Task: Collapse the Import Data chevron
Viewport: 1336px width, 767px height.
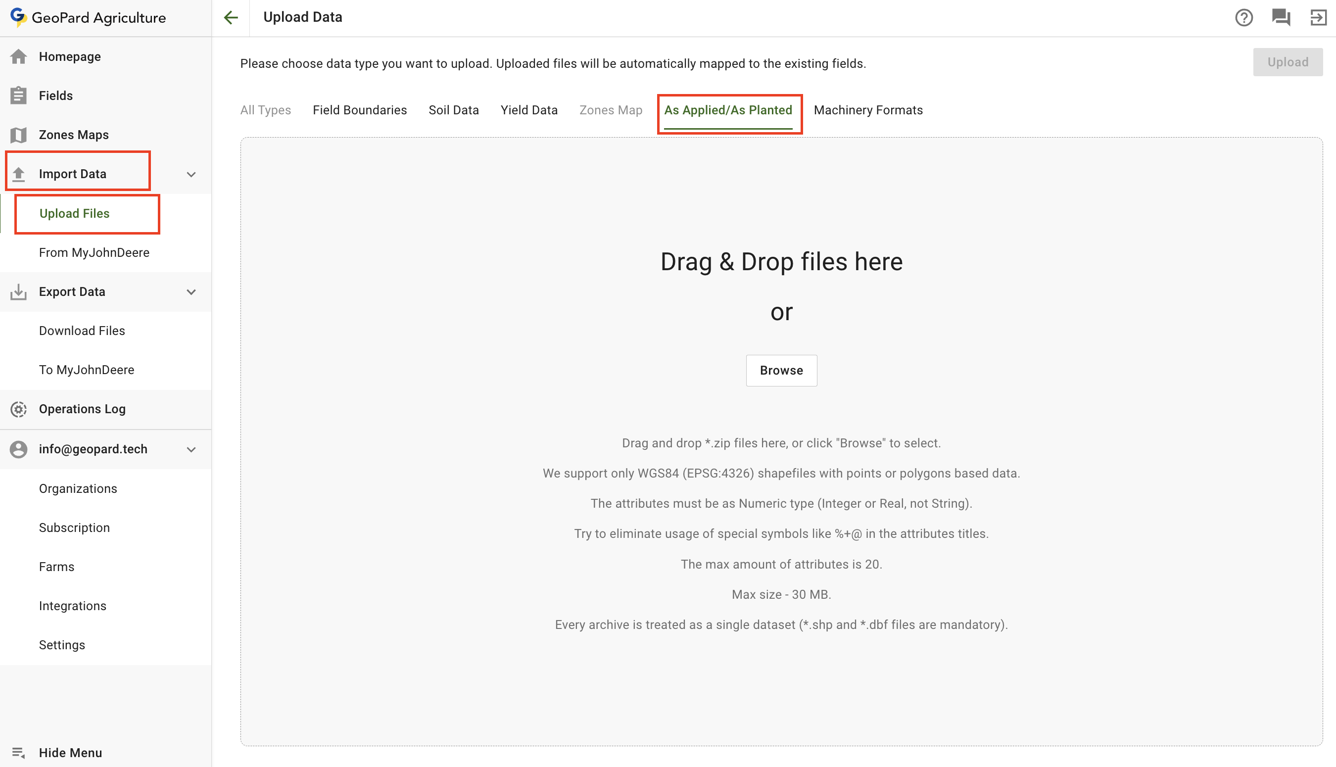Action: (191, 174)
